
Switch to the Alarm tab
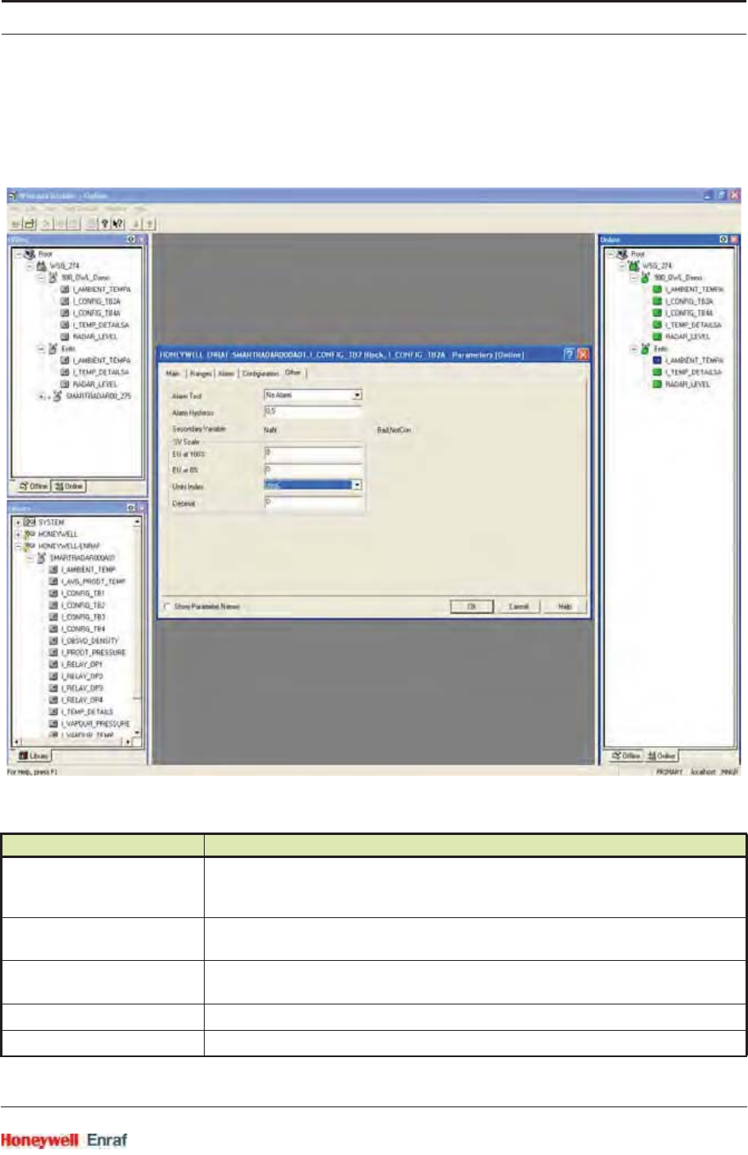[227, 373]
